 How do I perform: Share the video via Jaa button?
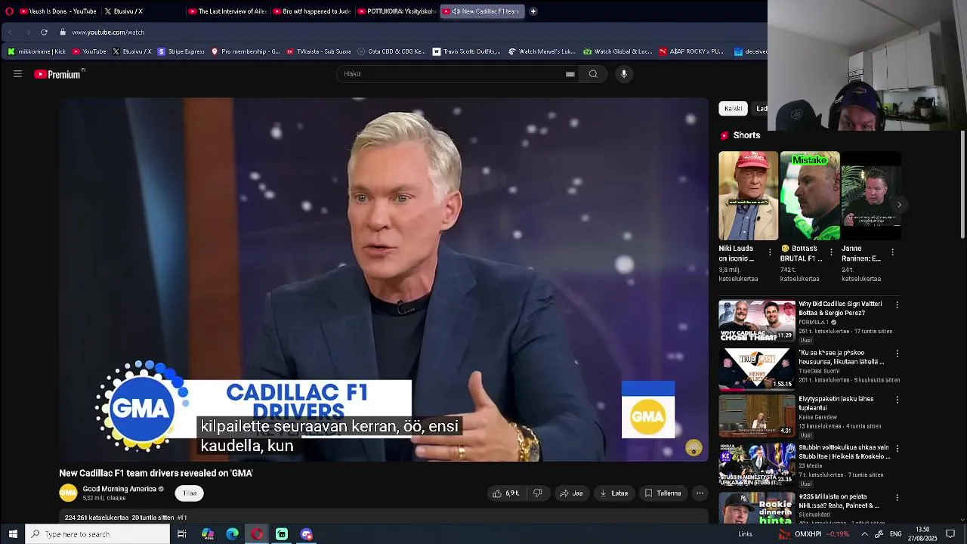click(x=570, y=493)
